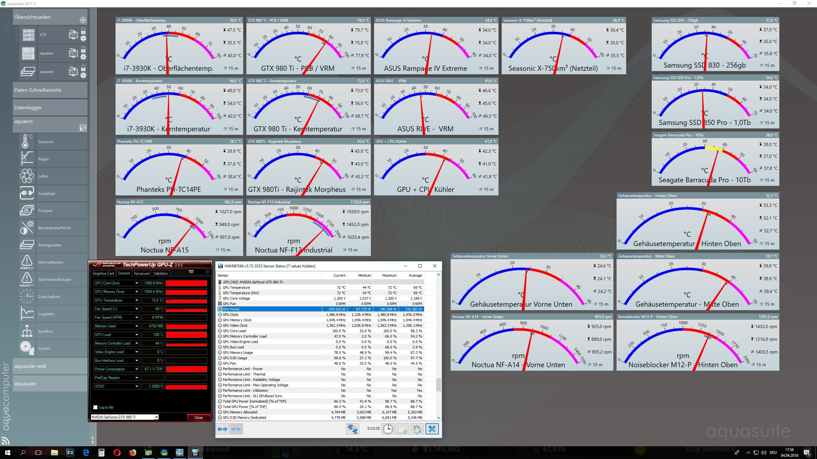Image resolution: width=817 pixels, height=459 pixels.
Task: Expand GPU Memory Clock sensor dropdown
Action: click(x=137, y=292)
